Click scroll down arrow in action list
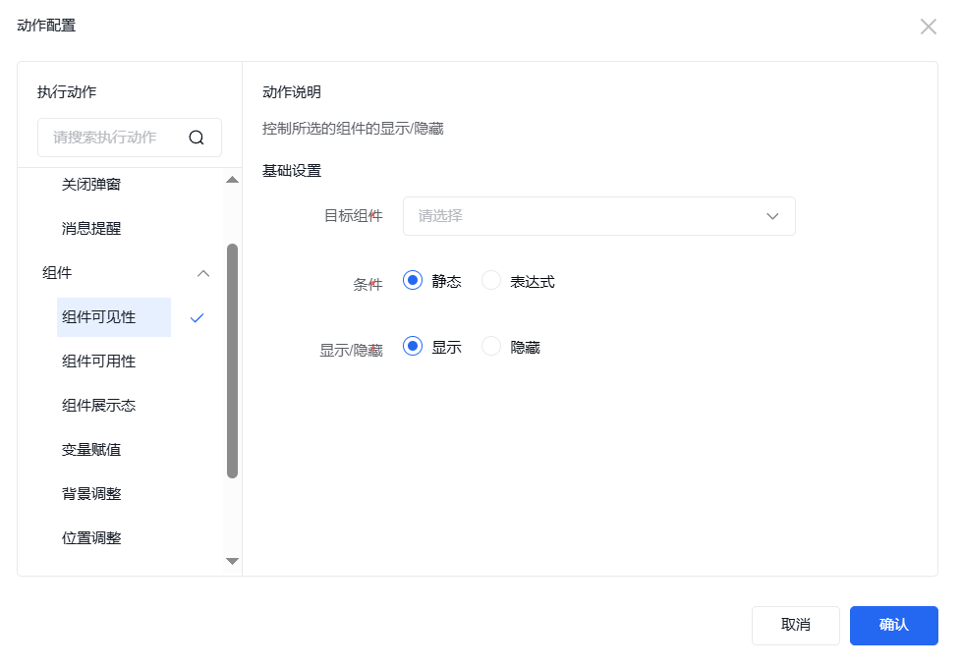 tap(233, 561)
